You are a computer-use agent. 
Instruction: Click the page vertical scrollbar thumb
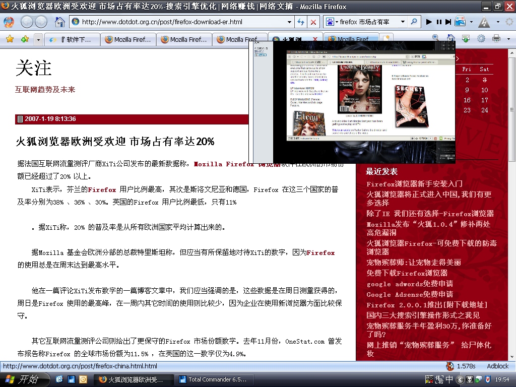pyautogui.click(x=511, y=109)
